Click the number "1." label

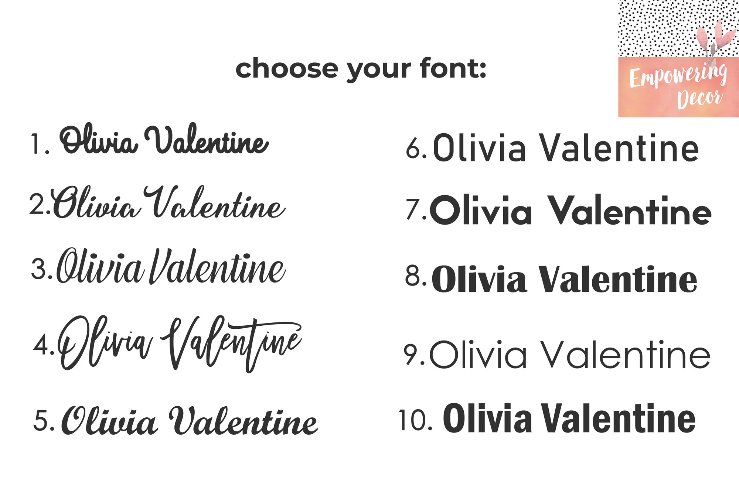point(39,144)
